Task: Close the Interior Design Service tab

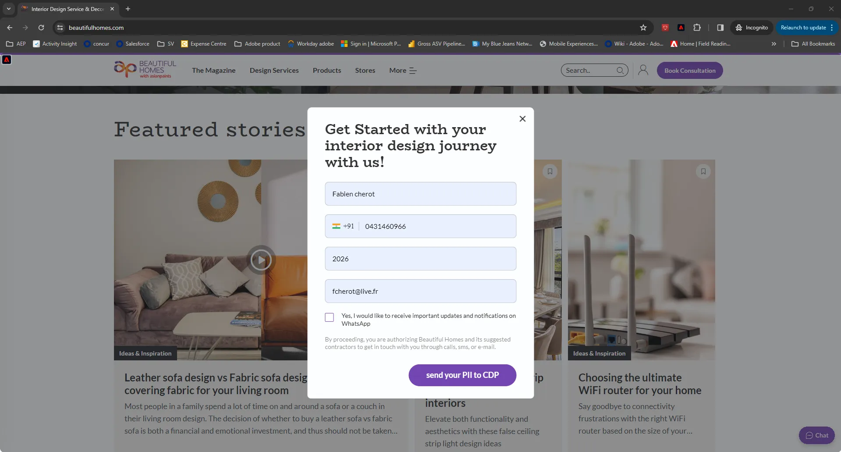Action: 112,9
